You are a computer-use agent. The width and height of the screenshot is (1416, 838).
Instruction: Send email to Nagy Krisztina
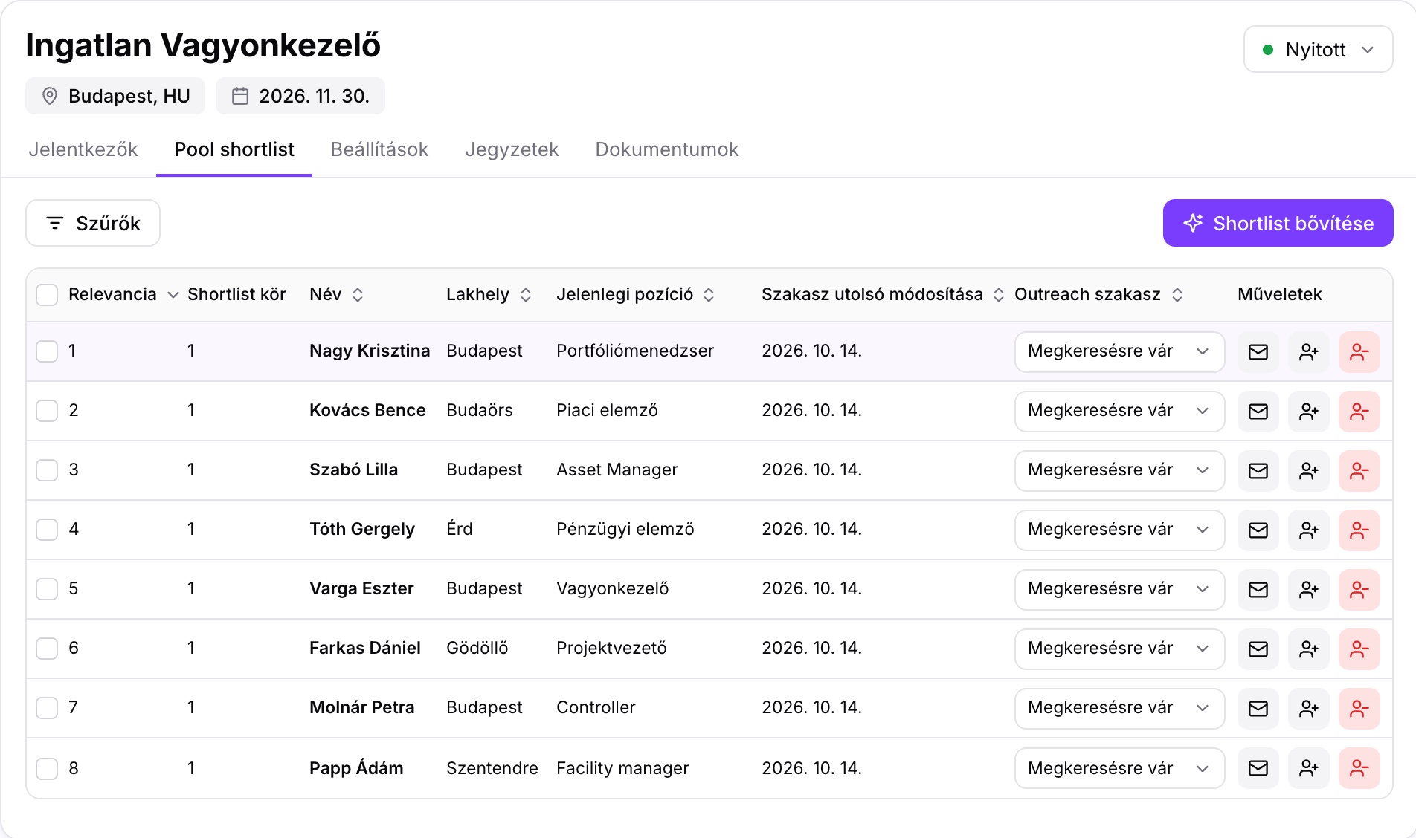[x=1258, y=352]
